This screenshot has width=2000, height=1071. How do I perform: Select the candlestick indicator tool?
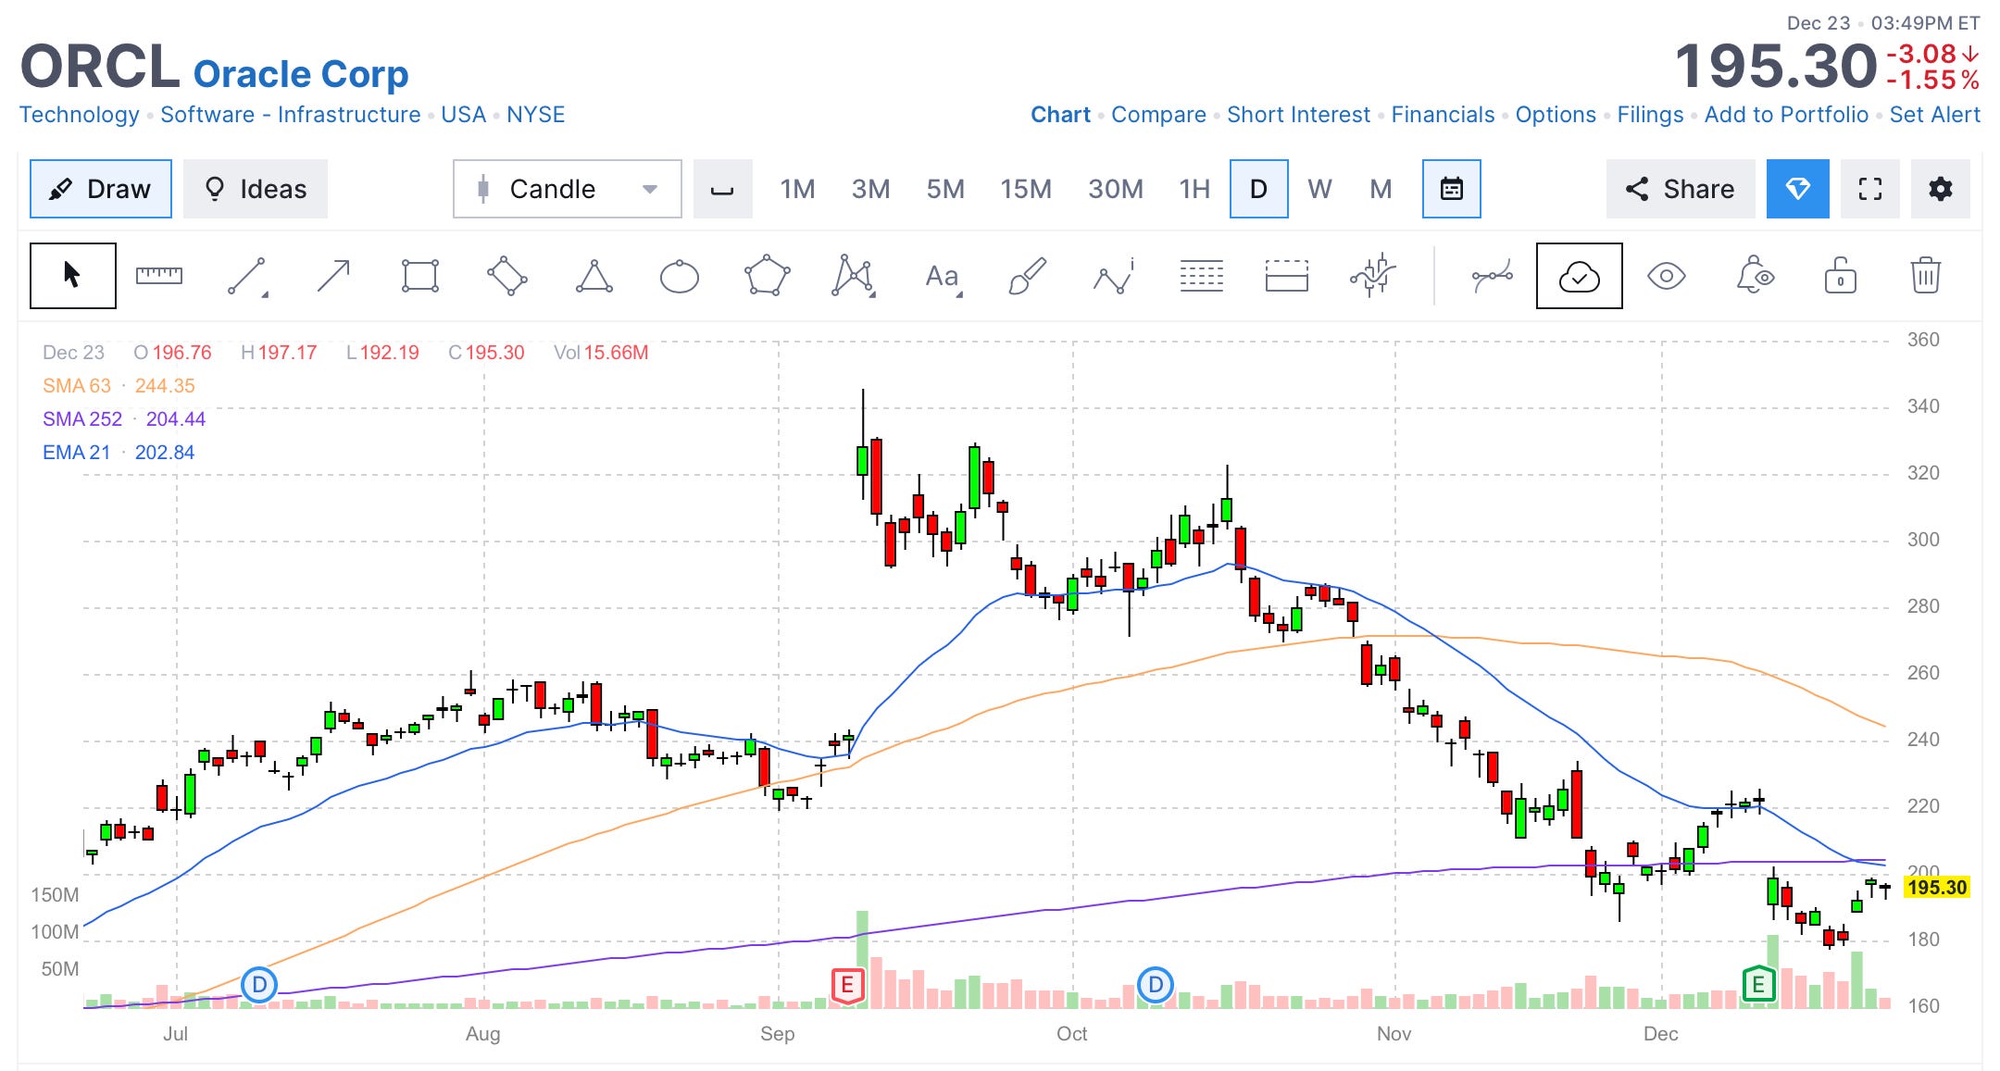click(1372, 276)
